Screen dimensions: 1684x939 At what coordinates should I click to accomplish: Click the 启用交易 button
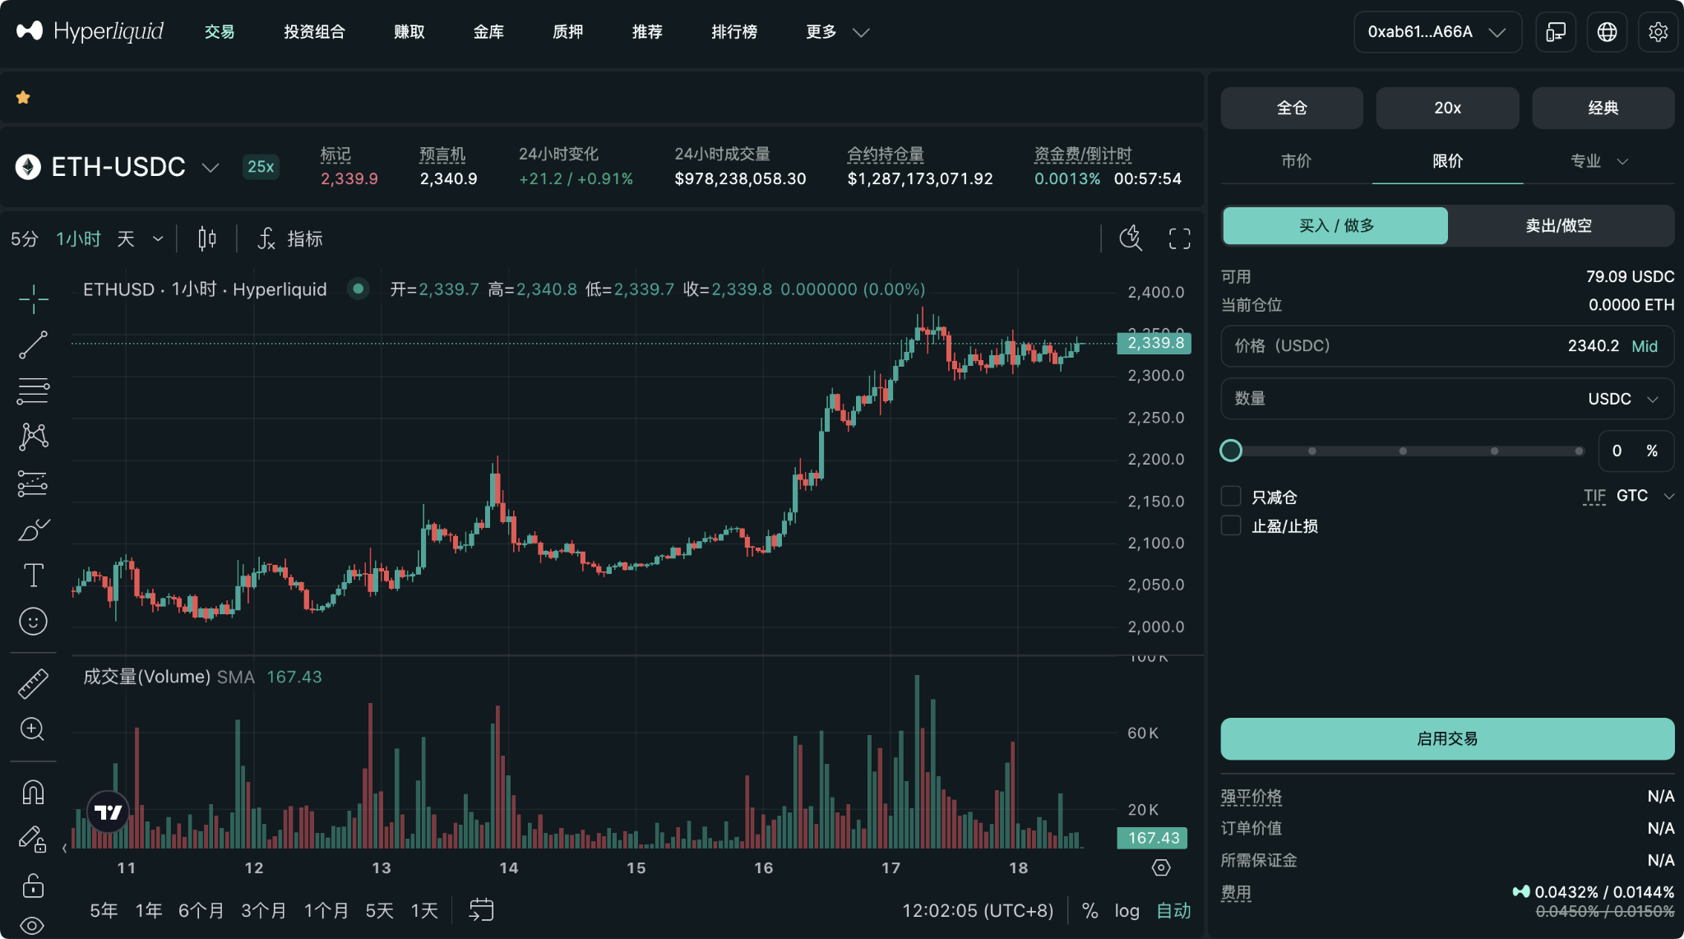pos(1446,738)
